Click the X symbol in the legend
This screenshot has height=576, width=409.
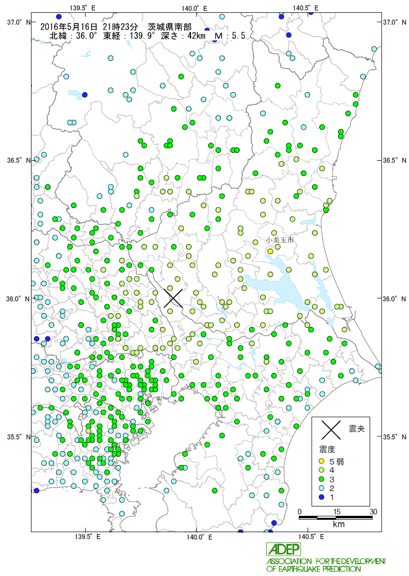[331, 430]
